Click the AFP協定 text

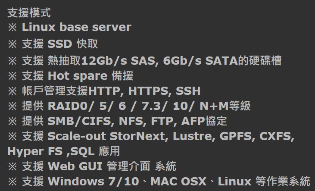(x=204, y=121)
